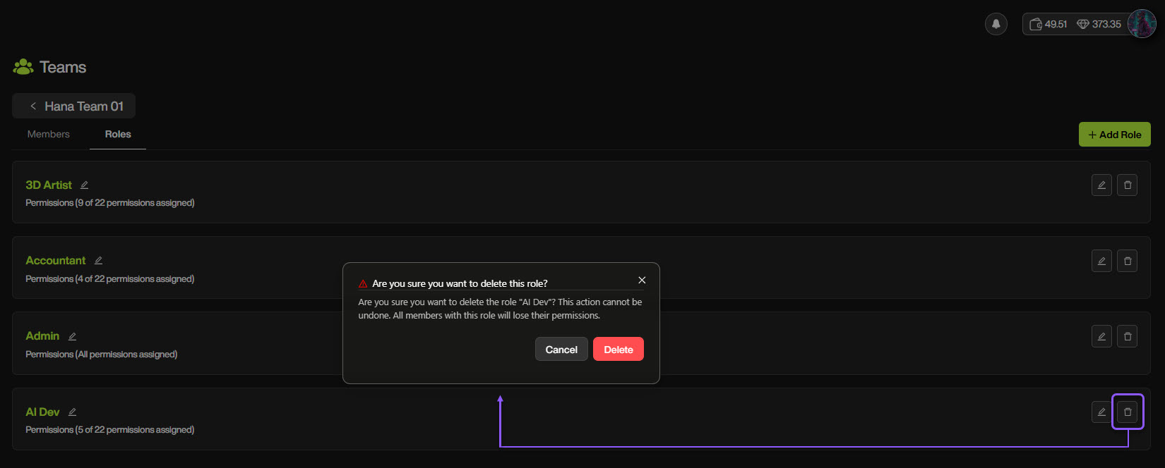Open the user profile avatar

click(x=1141, y=24)
